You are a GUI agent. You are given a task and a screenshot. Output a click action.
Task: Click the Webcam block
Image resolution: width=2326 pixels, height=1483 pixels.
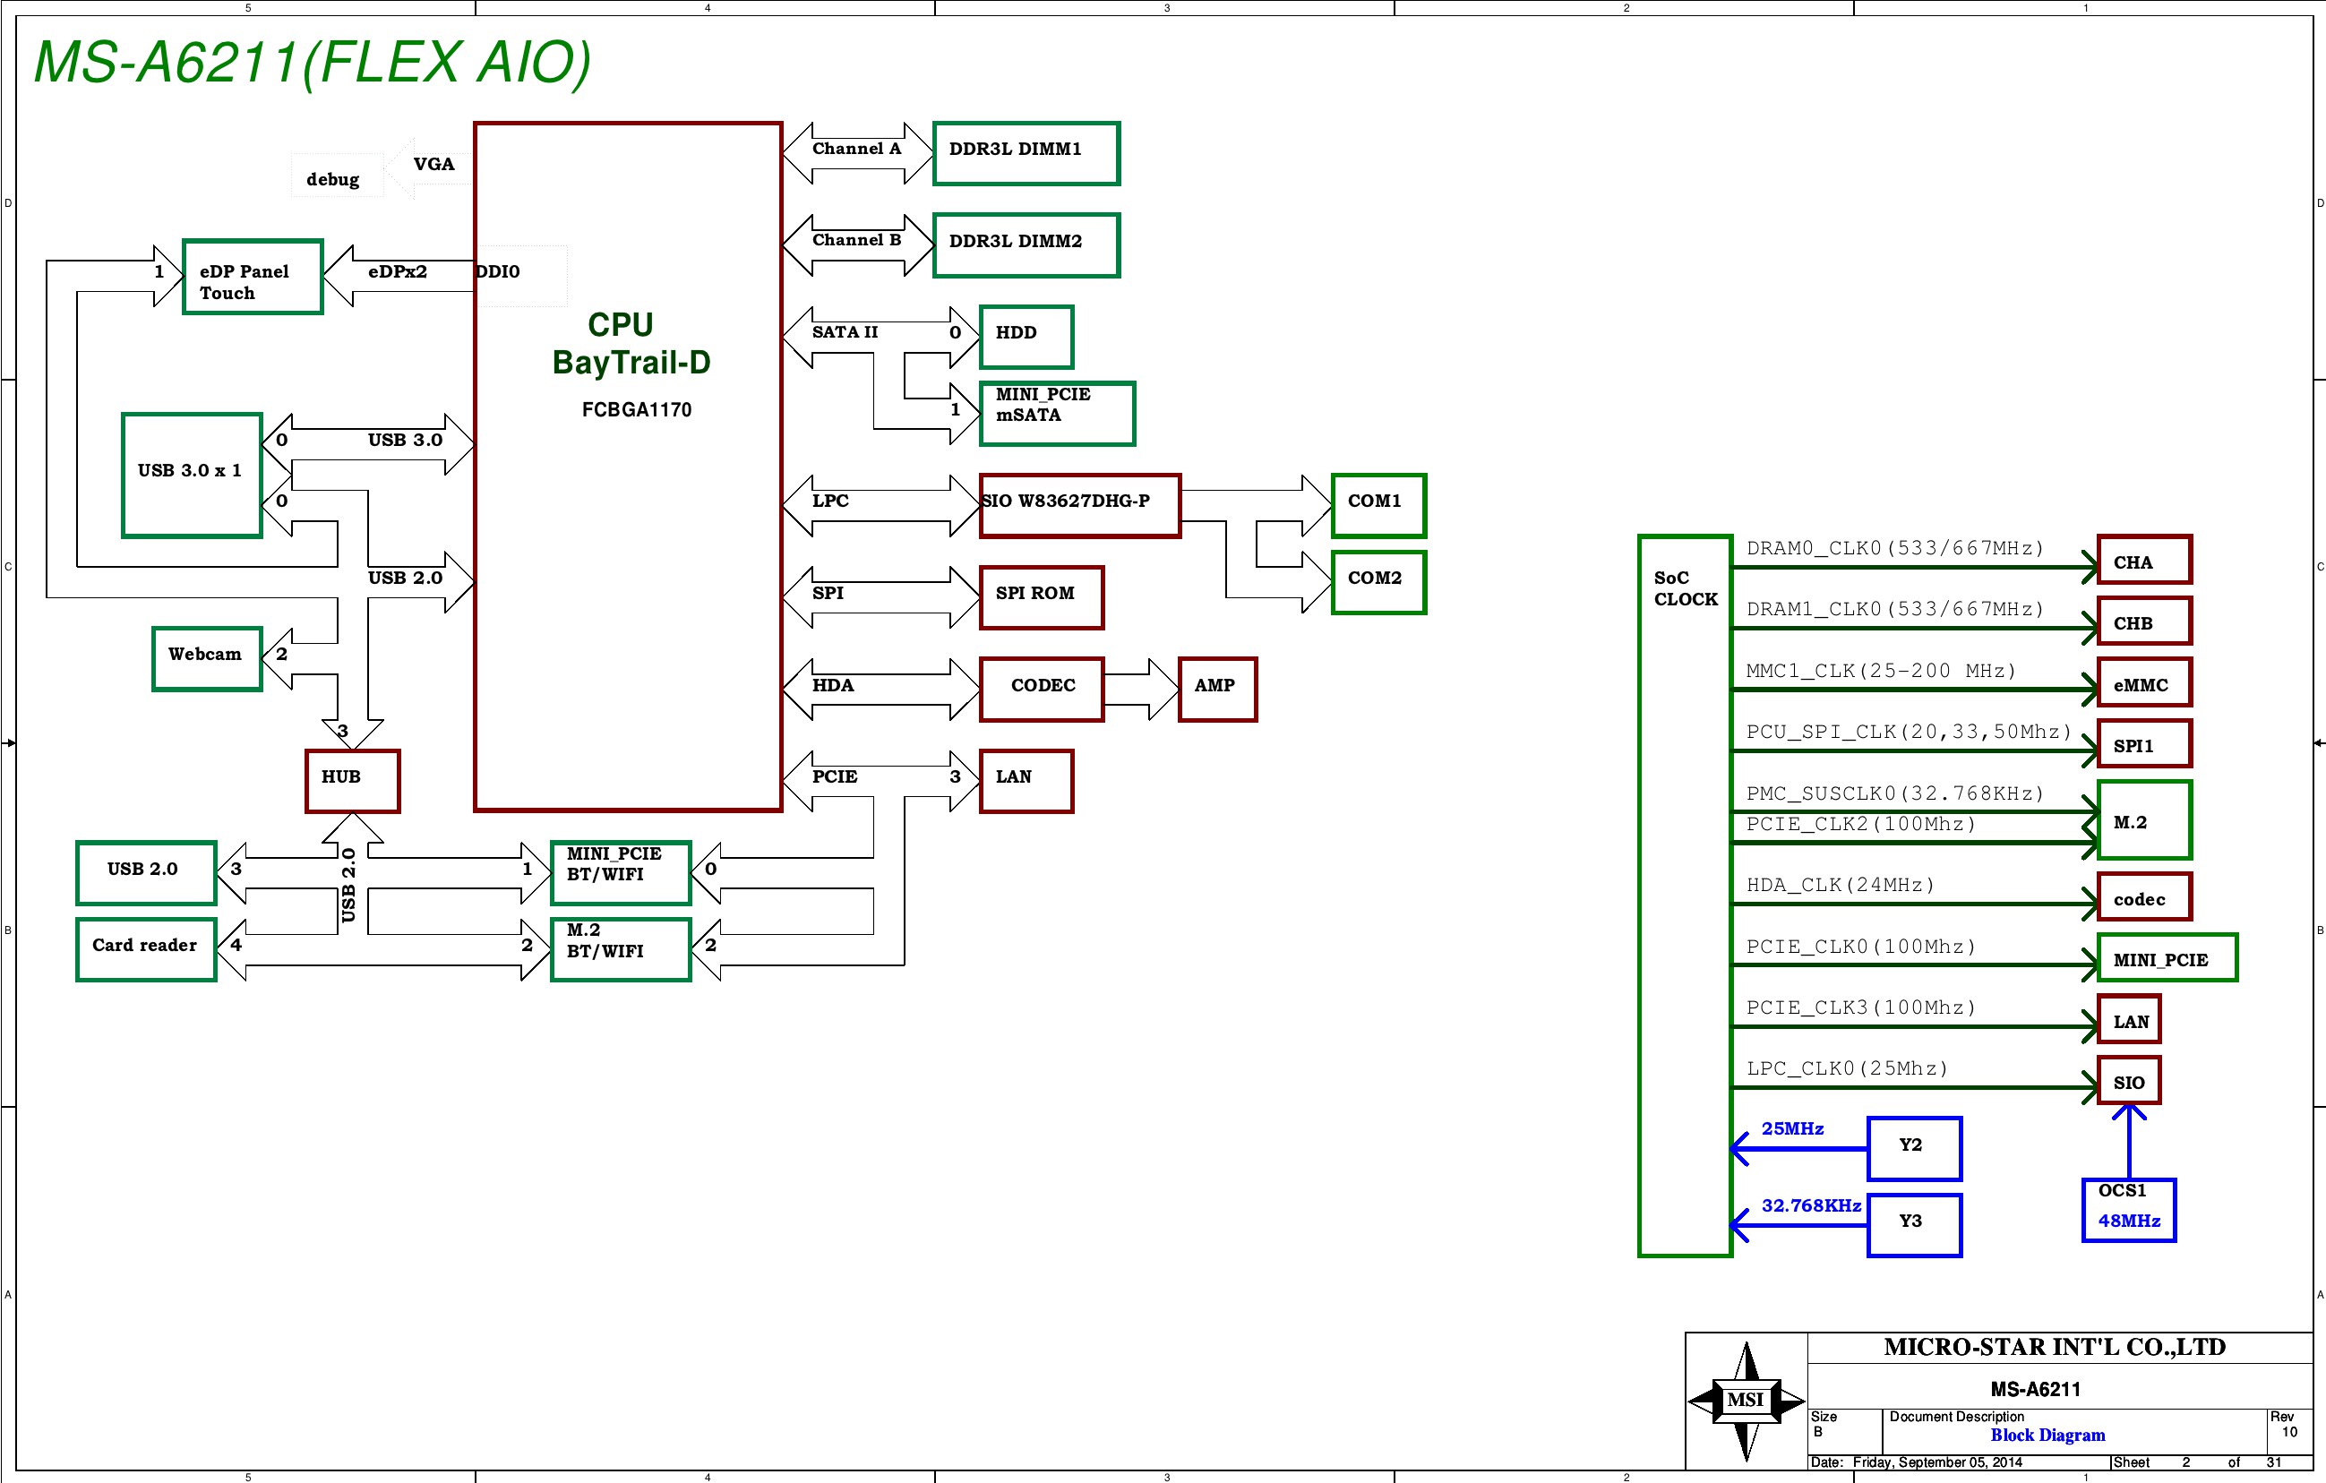click(x=207, y=658)
